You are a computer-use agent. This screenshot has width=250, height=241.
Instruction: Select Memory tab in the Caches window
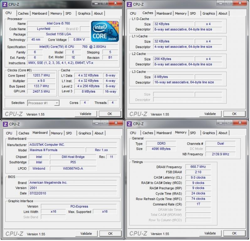point(180,13)
